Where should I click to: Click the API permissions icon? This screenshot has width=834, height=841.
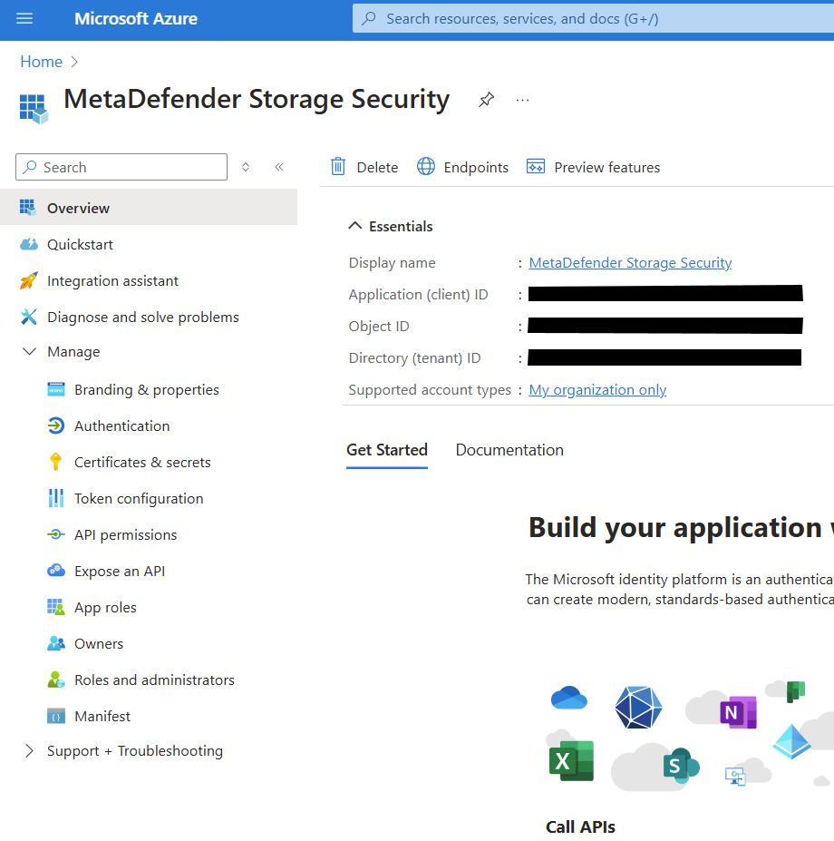coord(55,534)
